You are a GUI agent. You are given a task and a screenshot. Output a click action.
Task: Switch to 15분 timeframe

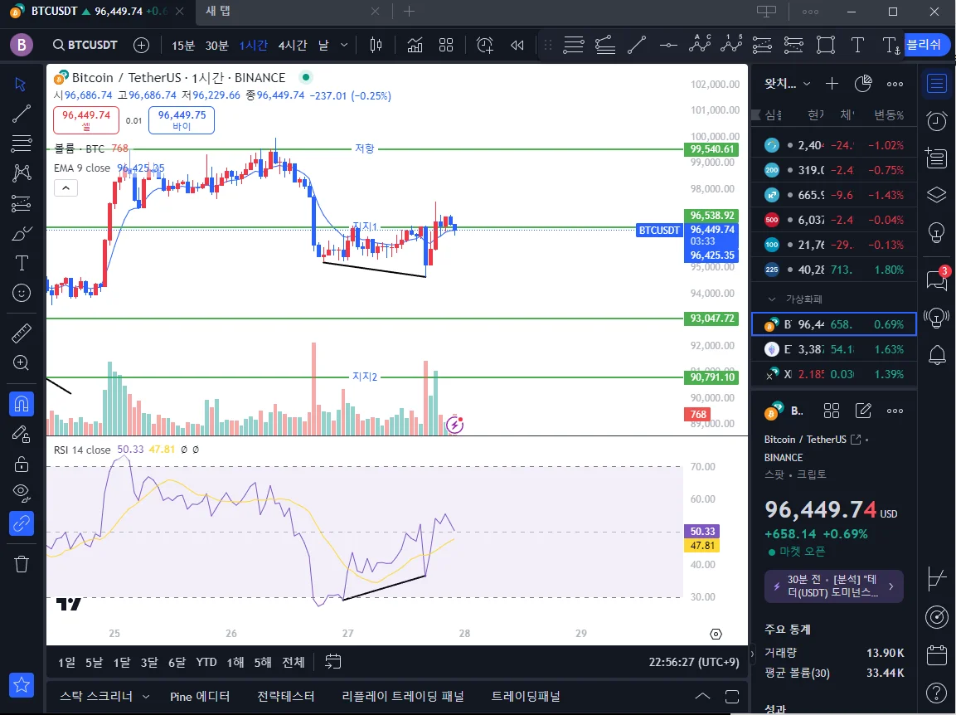(x=183, y=46)
